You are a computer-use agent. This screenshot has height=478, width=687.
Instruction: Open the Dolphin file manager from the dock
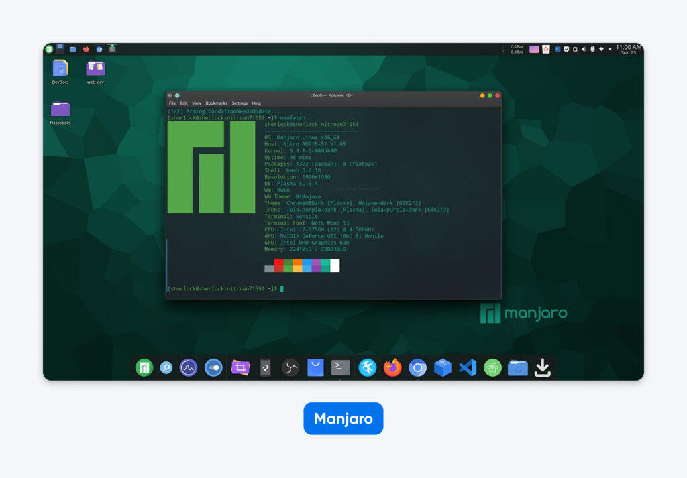517,367
